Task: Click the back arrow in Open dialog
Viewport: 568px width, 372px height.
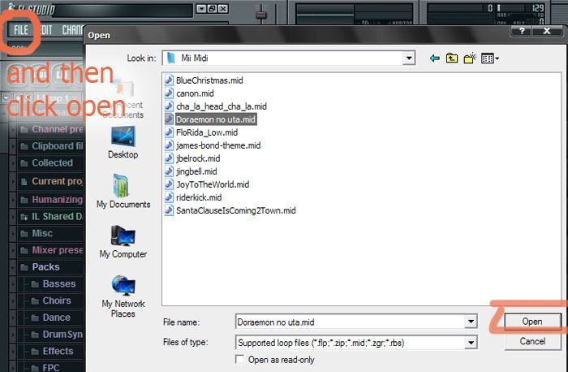Action: [x=435, y=58]
